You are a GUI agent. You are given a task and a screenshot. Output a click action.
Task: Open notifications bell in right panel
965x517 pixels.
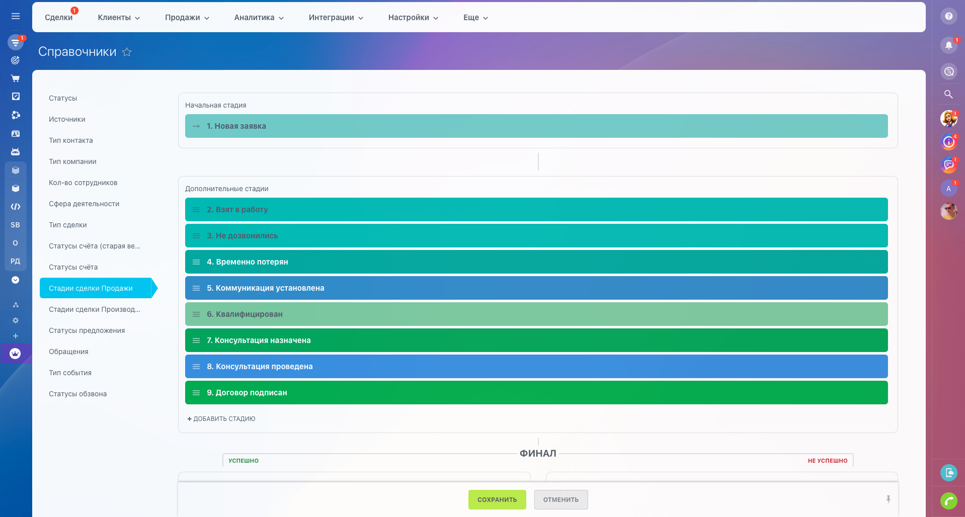point(948,45)
